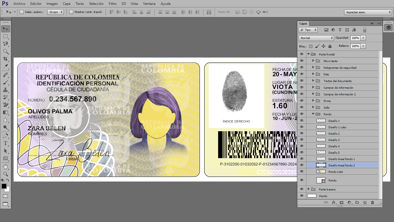Image resolution: width=394 pixels, height=222 pixels.
Task: Open the Grupo auto-select dropdown
Action: coord(56,12)
